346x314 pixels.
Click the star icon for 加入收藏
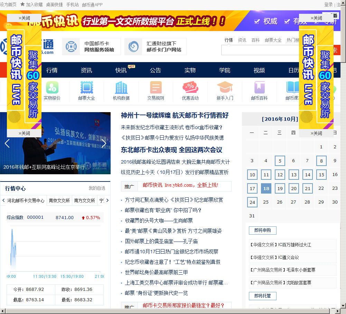(x=22, y=4)
